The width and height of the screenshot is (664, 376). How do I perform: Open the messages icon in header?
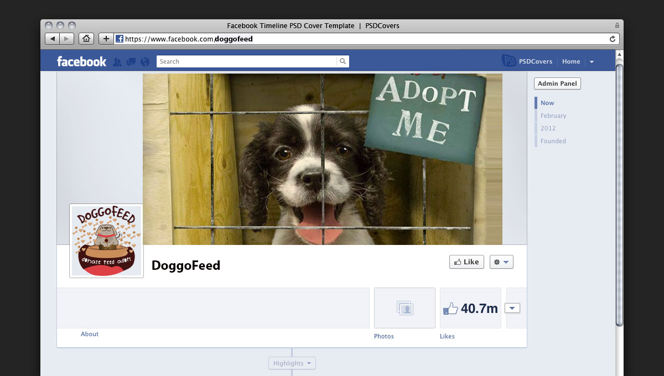pos(131,62)
